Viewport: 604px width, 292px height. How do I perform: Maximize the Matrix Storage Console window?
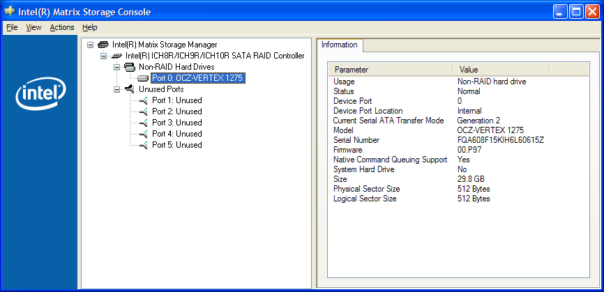(577, 12)
